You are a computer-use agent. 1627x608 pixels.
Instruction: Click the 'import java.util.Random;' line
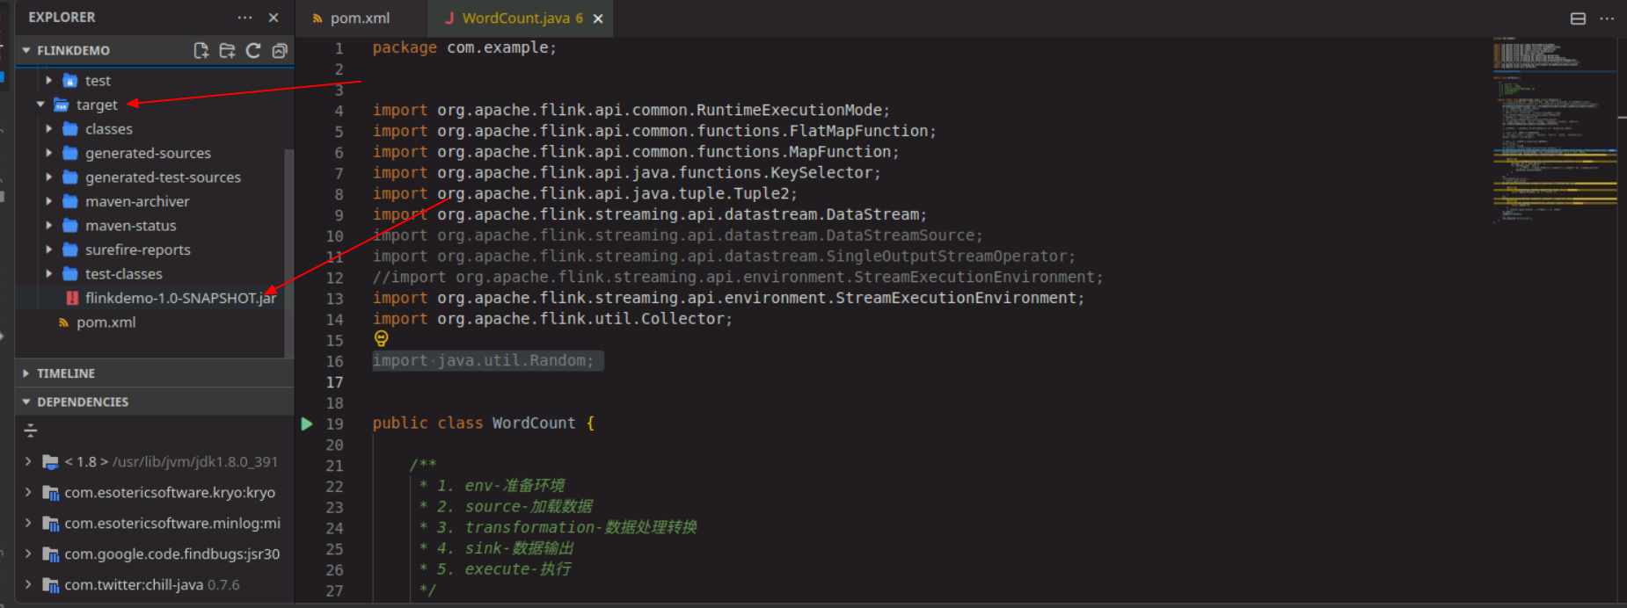(483, 361)
